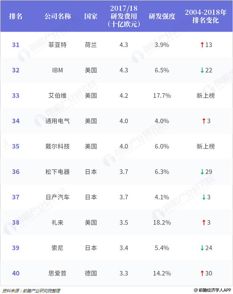Select company name 松下电器
Screen dimensions: 233x294
click(58, 172)
